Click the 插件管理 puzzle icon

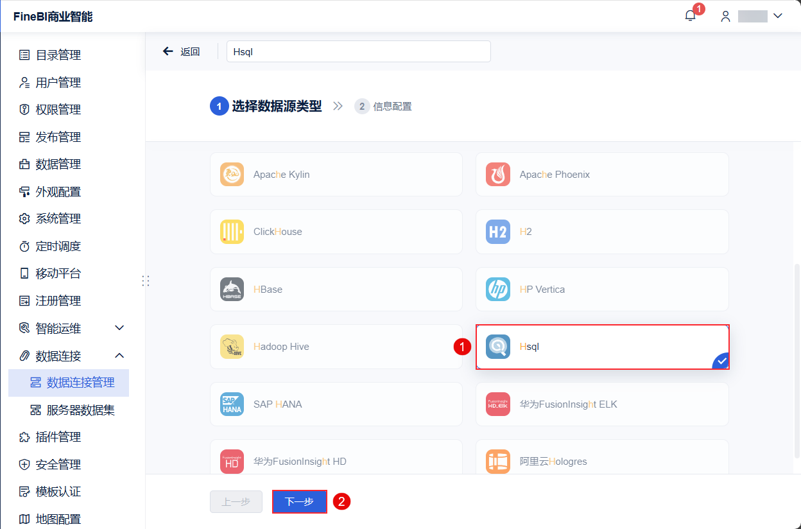(x=24, y=437)
